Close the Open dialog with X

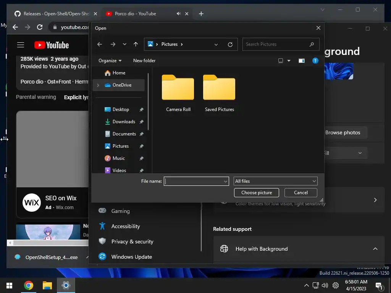click(318, 28)
